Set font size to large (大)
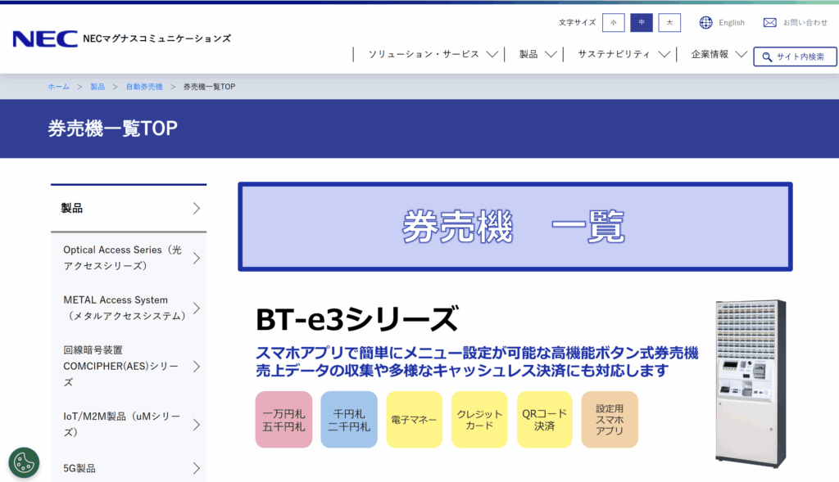839x482 pixels. coord(669,22)
